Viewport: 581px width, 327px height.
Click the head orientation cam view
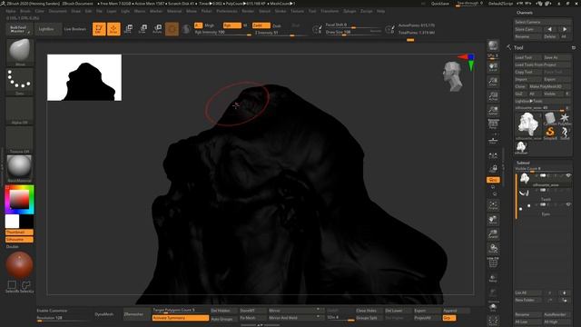tap(453, 76)
